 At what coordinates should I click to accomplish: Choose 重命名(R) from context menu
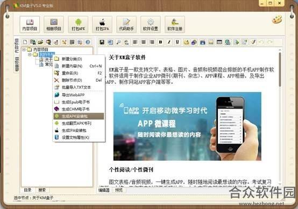coord(79,73)
